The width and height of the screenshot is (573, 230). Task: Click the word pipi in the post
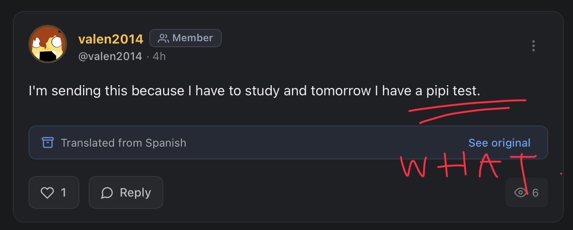(x=437, y=91)
